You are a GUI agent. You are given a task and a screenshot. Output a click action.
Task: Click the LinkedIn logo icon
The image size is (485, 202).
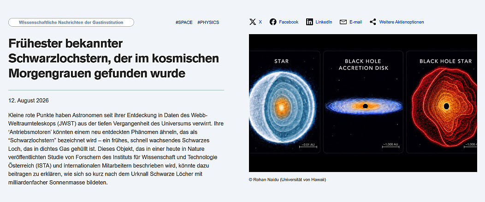tap(309, 22)
